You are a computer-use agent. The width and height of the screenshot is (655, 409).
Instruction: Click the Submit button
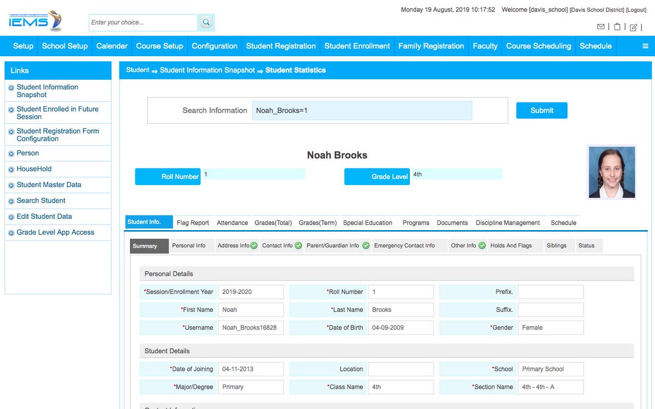click(542, 110)
